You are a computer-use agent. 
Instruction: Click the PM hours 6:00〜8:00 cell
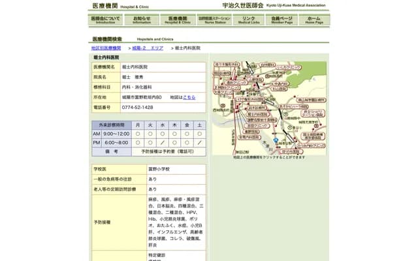116,143
